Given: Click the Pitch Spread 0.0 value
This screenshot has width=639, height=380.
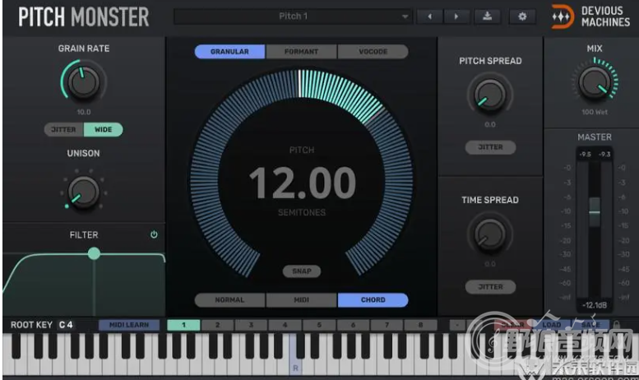Looking at the screenshot, I should tap(490, 125).
